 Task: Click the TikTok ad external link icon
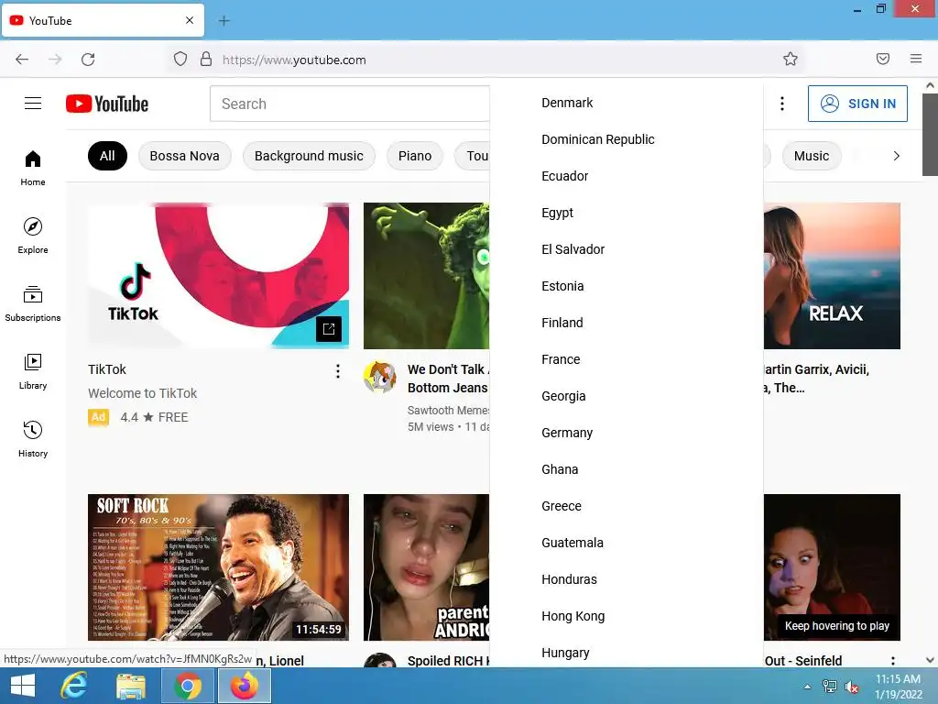(329, 329)
